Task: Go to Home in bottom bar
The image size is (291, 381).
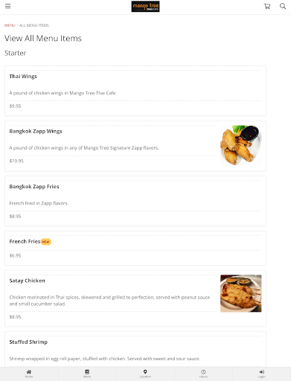Action: (x=29, y=374)
